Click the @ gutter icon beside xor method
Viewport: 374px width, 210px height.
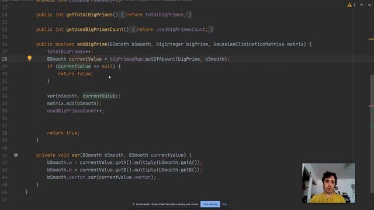(x=16, y=155)
